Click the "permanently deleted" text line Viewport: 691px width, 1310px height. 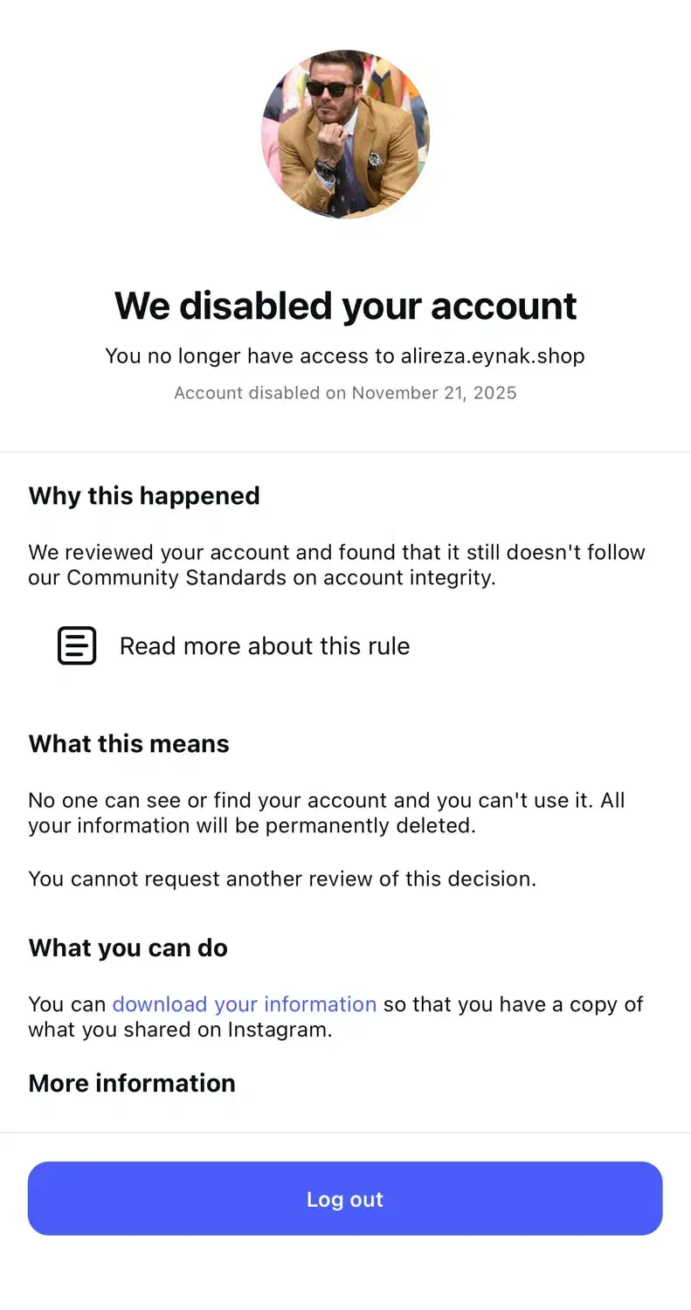252,826
